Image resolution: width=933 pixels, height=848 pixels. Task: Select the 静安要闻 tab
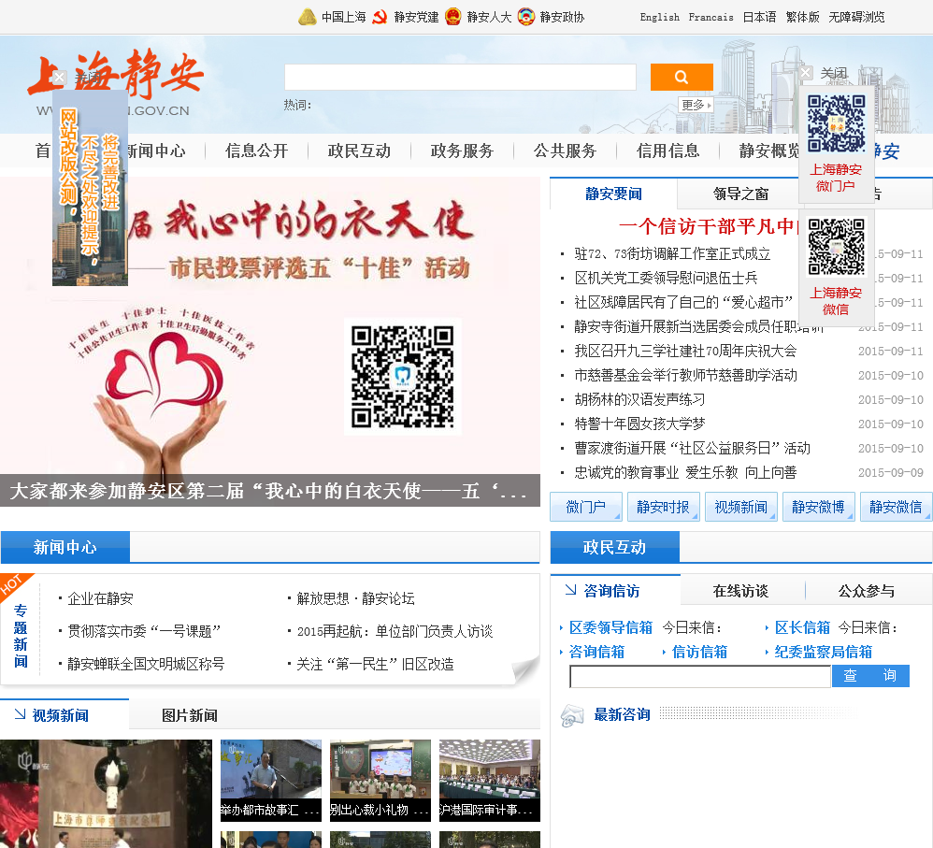tap(613, 194)
